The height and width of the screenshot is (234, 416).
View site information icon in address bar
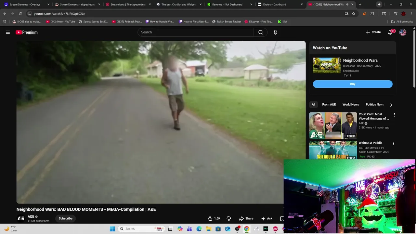point(30,14)
